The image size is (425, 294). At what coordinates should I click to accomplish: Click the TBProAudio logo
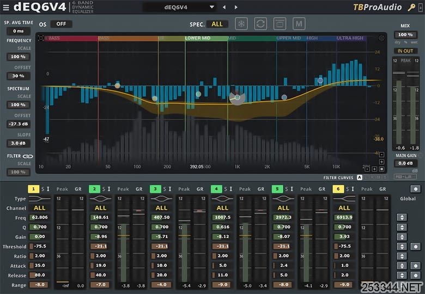pyautogui.click(x=377, y=7)
